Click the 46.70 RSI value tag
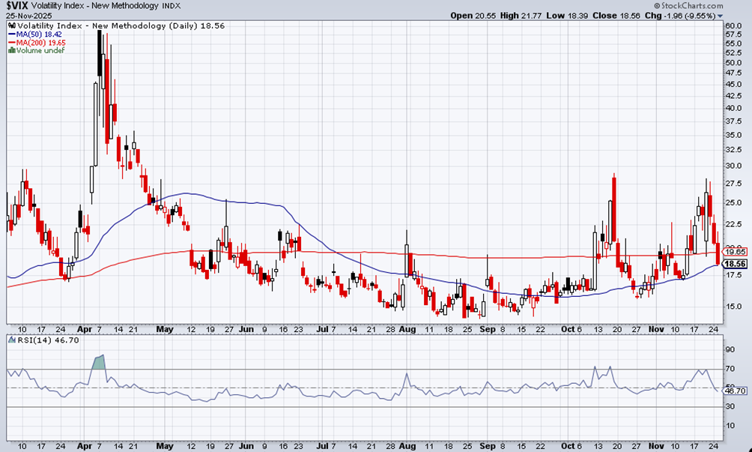 click(x=736, y=391)
